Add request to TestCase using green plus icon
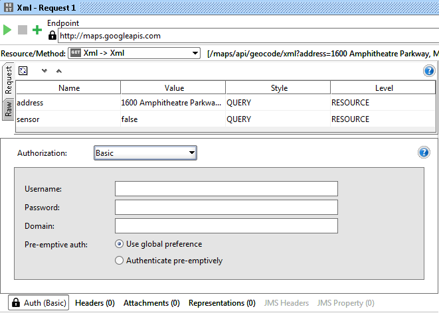Image resolution: width=439 pixels, height=313 pixels. [x=37, y=30]
